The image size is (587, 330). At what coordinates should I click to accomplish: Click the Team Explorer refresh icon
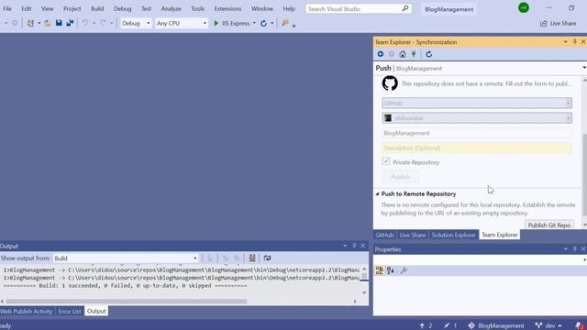click(x=429, y=54)
